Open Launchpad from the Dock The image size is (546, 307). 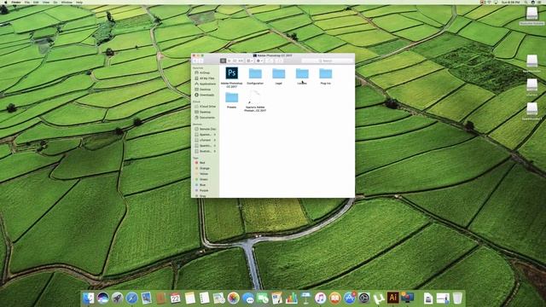pyautogui.click(x=118, y=298)
